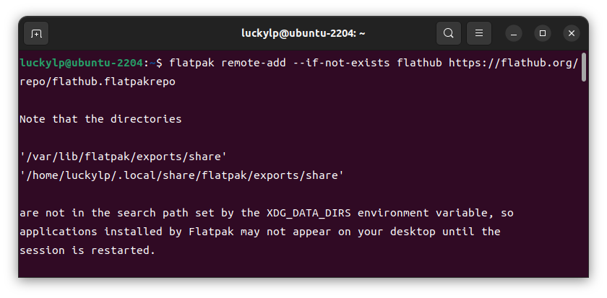607x298 pixels.
Task: Open the terminal search tool
Action: click(448, 34)
